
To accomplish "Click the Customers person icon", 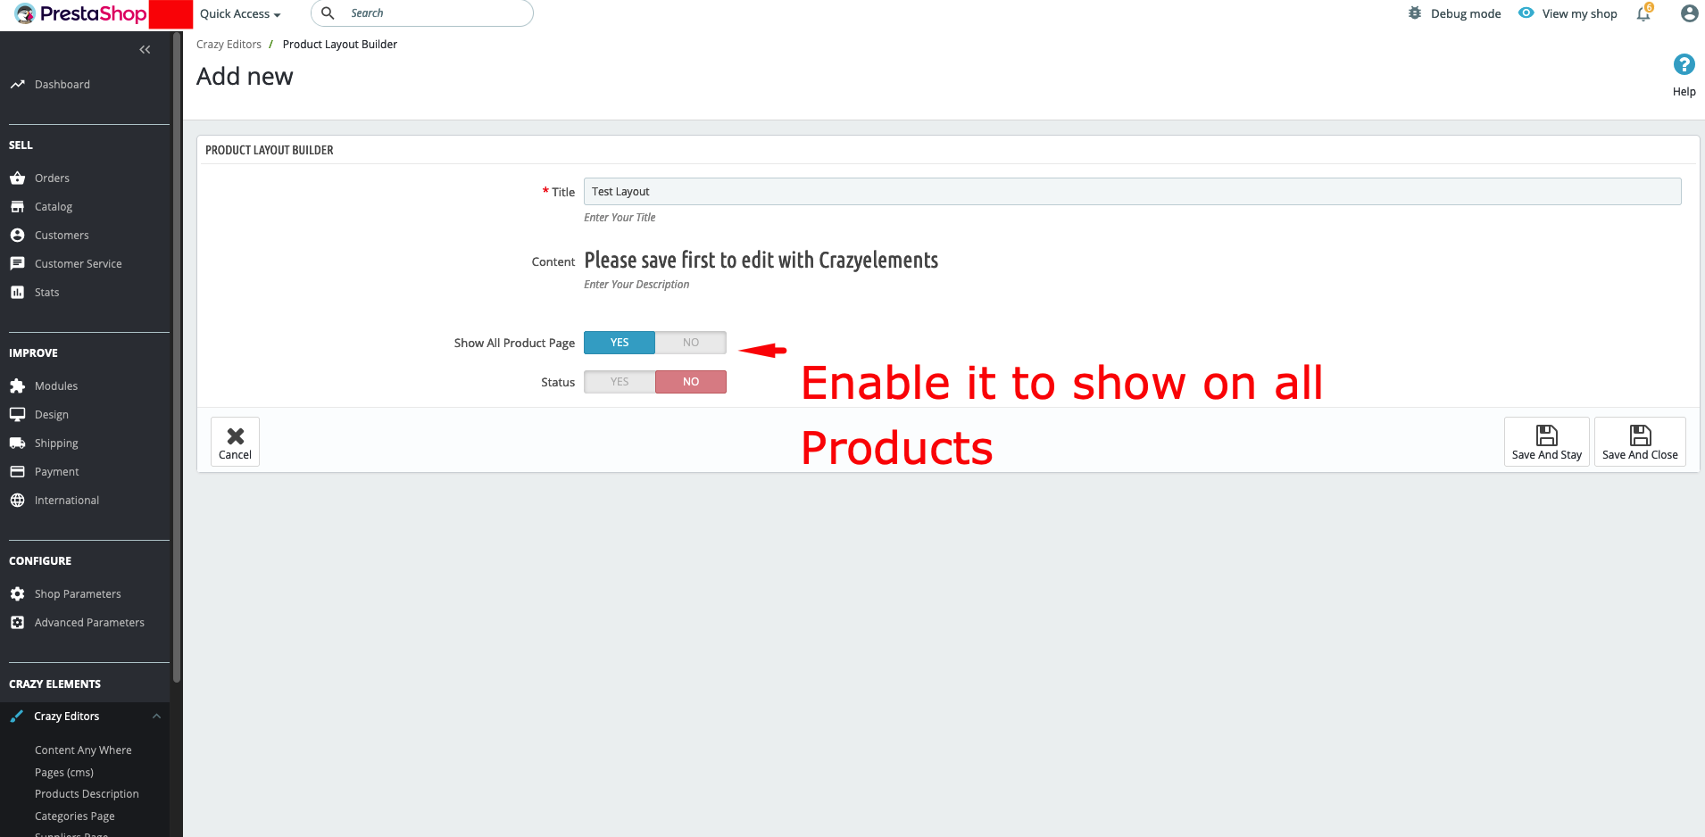I will [x=17, y=236].
